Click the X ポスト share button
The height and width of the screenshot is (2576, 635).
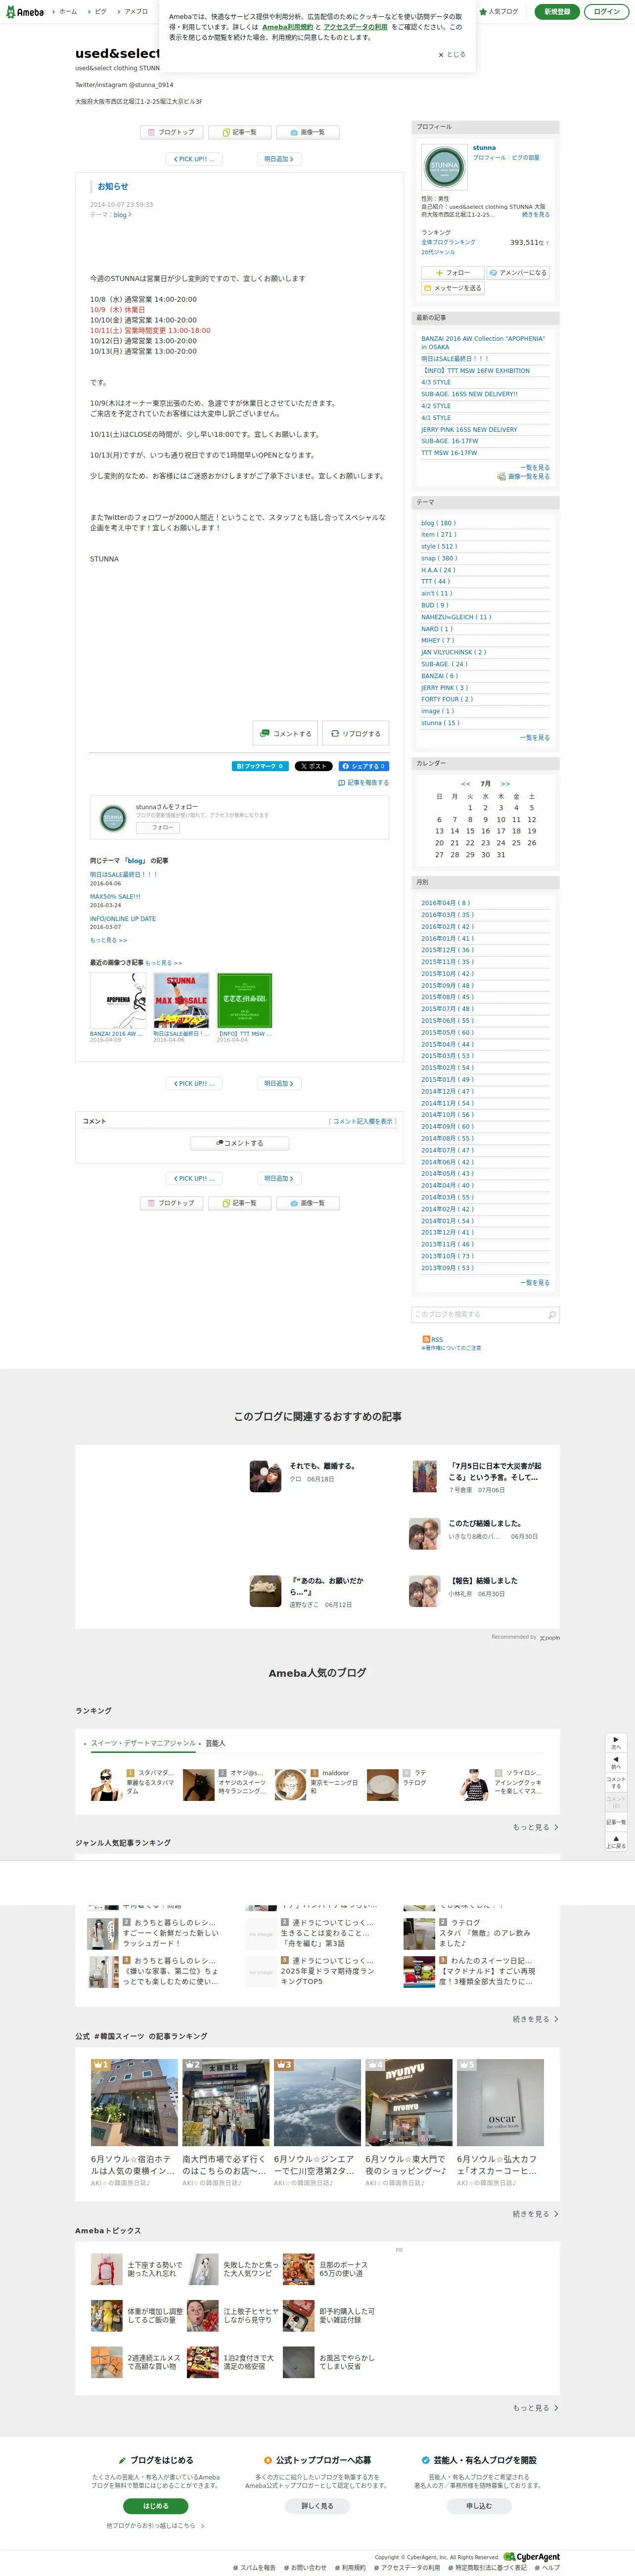click(x=313, y=766)
